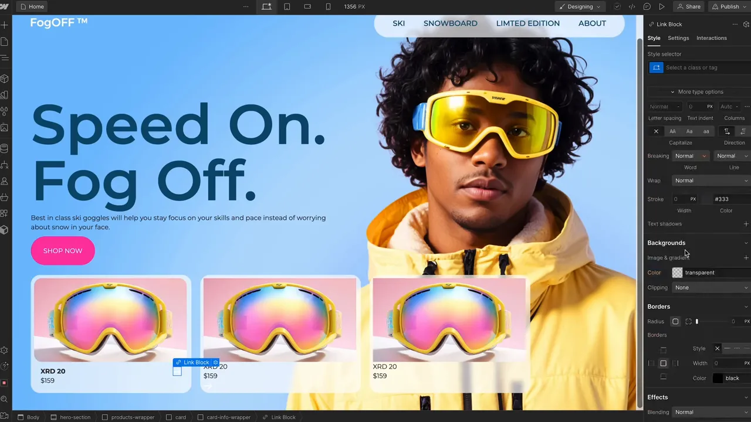This screenshot has height=422, width=751.
Task: Open the Designing mode dropdown
Action: point(580,6)
